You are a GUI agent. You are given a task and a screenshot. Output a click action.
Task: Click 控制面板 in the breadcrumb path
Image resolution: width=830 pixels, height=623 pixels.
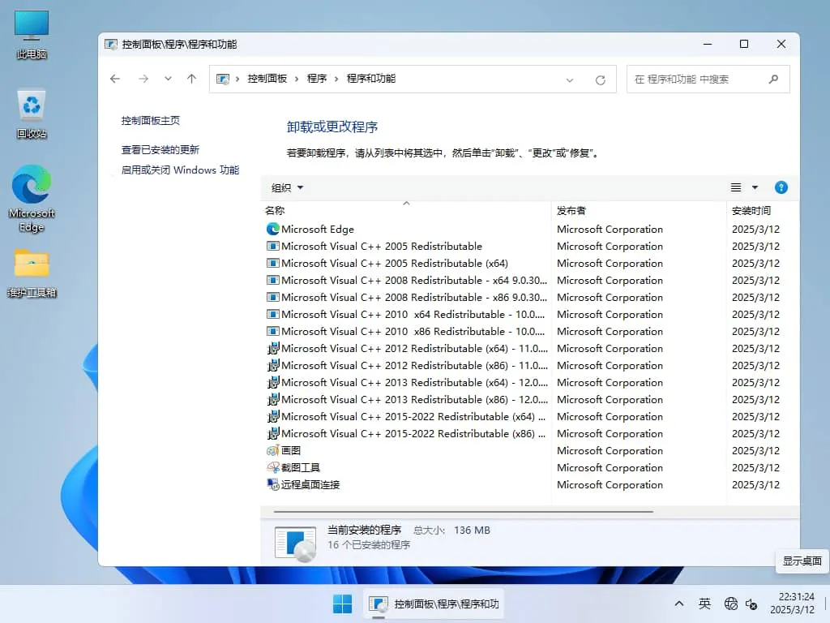[x=267, y=79]
